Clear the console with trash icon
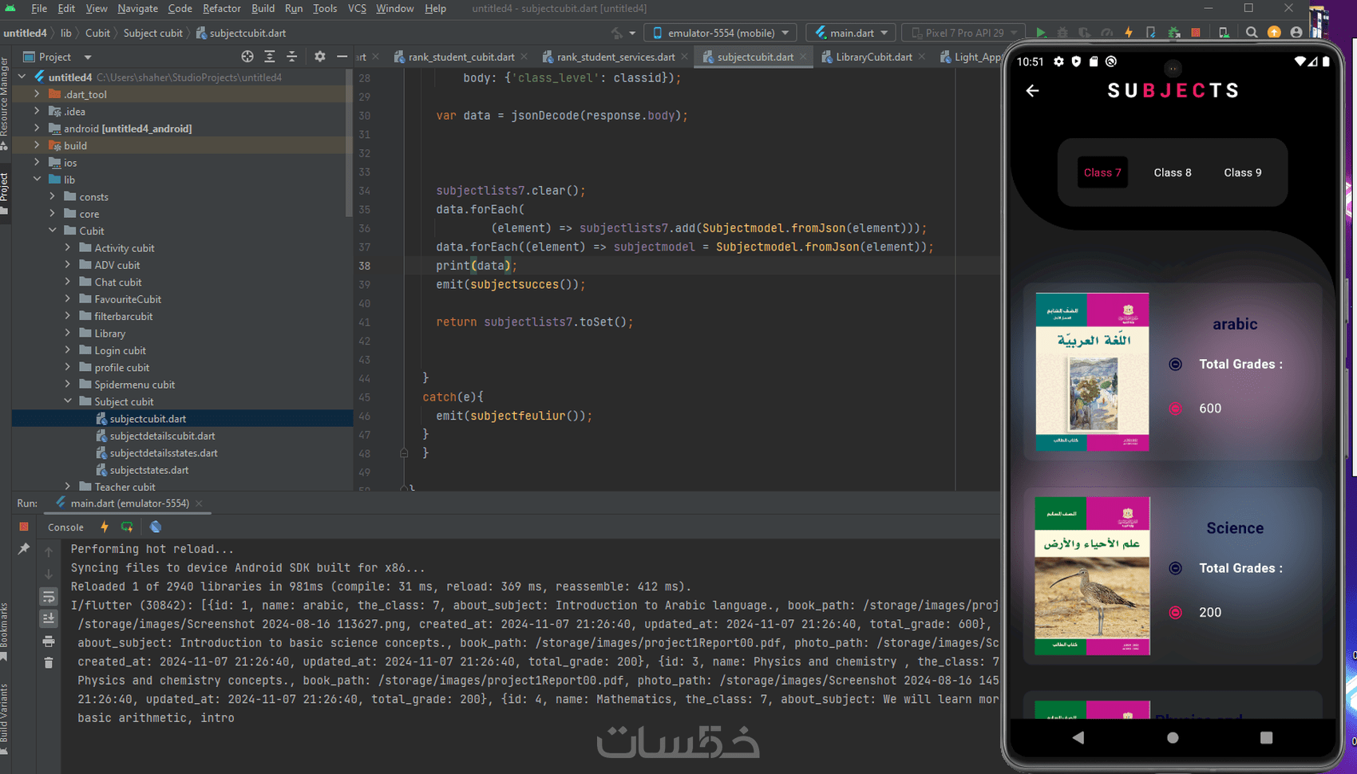The width and height of the screenshot is (1357, 774). pos(49,663)
